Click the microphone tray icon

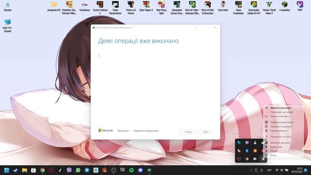[261, 170]
